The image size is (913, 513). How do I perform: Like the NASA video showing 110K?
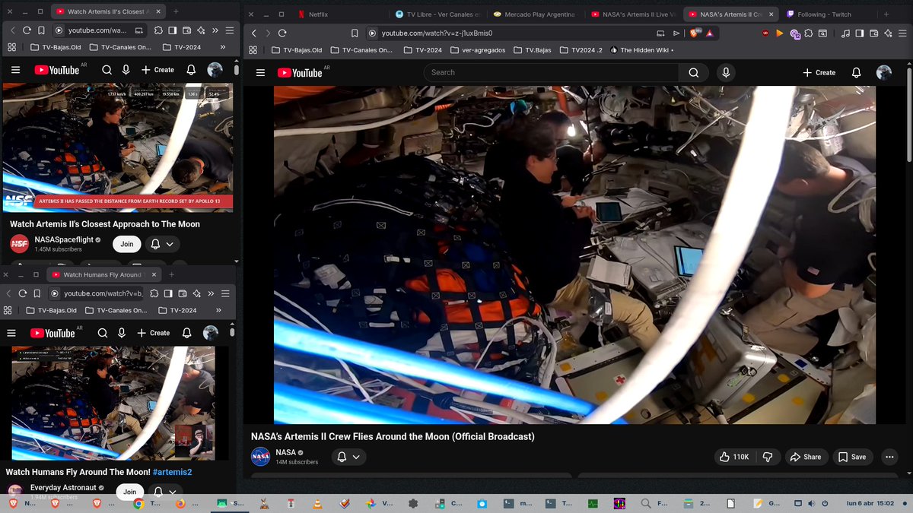[733, 457]
